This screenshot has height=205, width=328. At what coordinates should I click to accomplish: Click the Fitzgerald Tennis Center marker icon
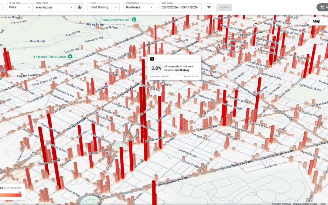click(70, 56)
